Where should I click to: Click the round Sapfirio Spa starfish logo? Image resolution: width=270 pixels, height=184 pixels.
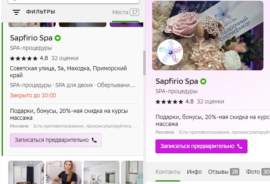(x=170, y=52)
